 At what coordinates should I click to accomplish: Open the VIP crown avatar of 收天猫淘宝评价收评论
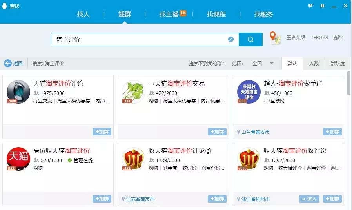(249, 159)
